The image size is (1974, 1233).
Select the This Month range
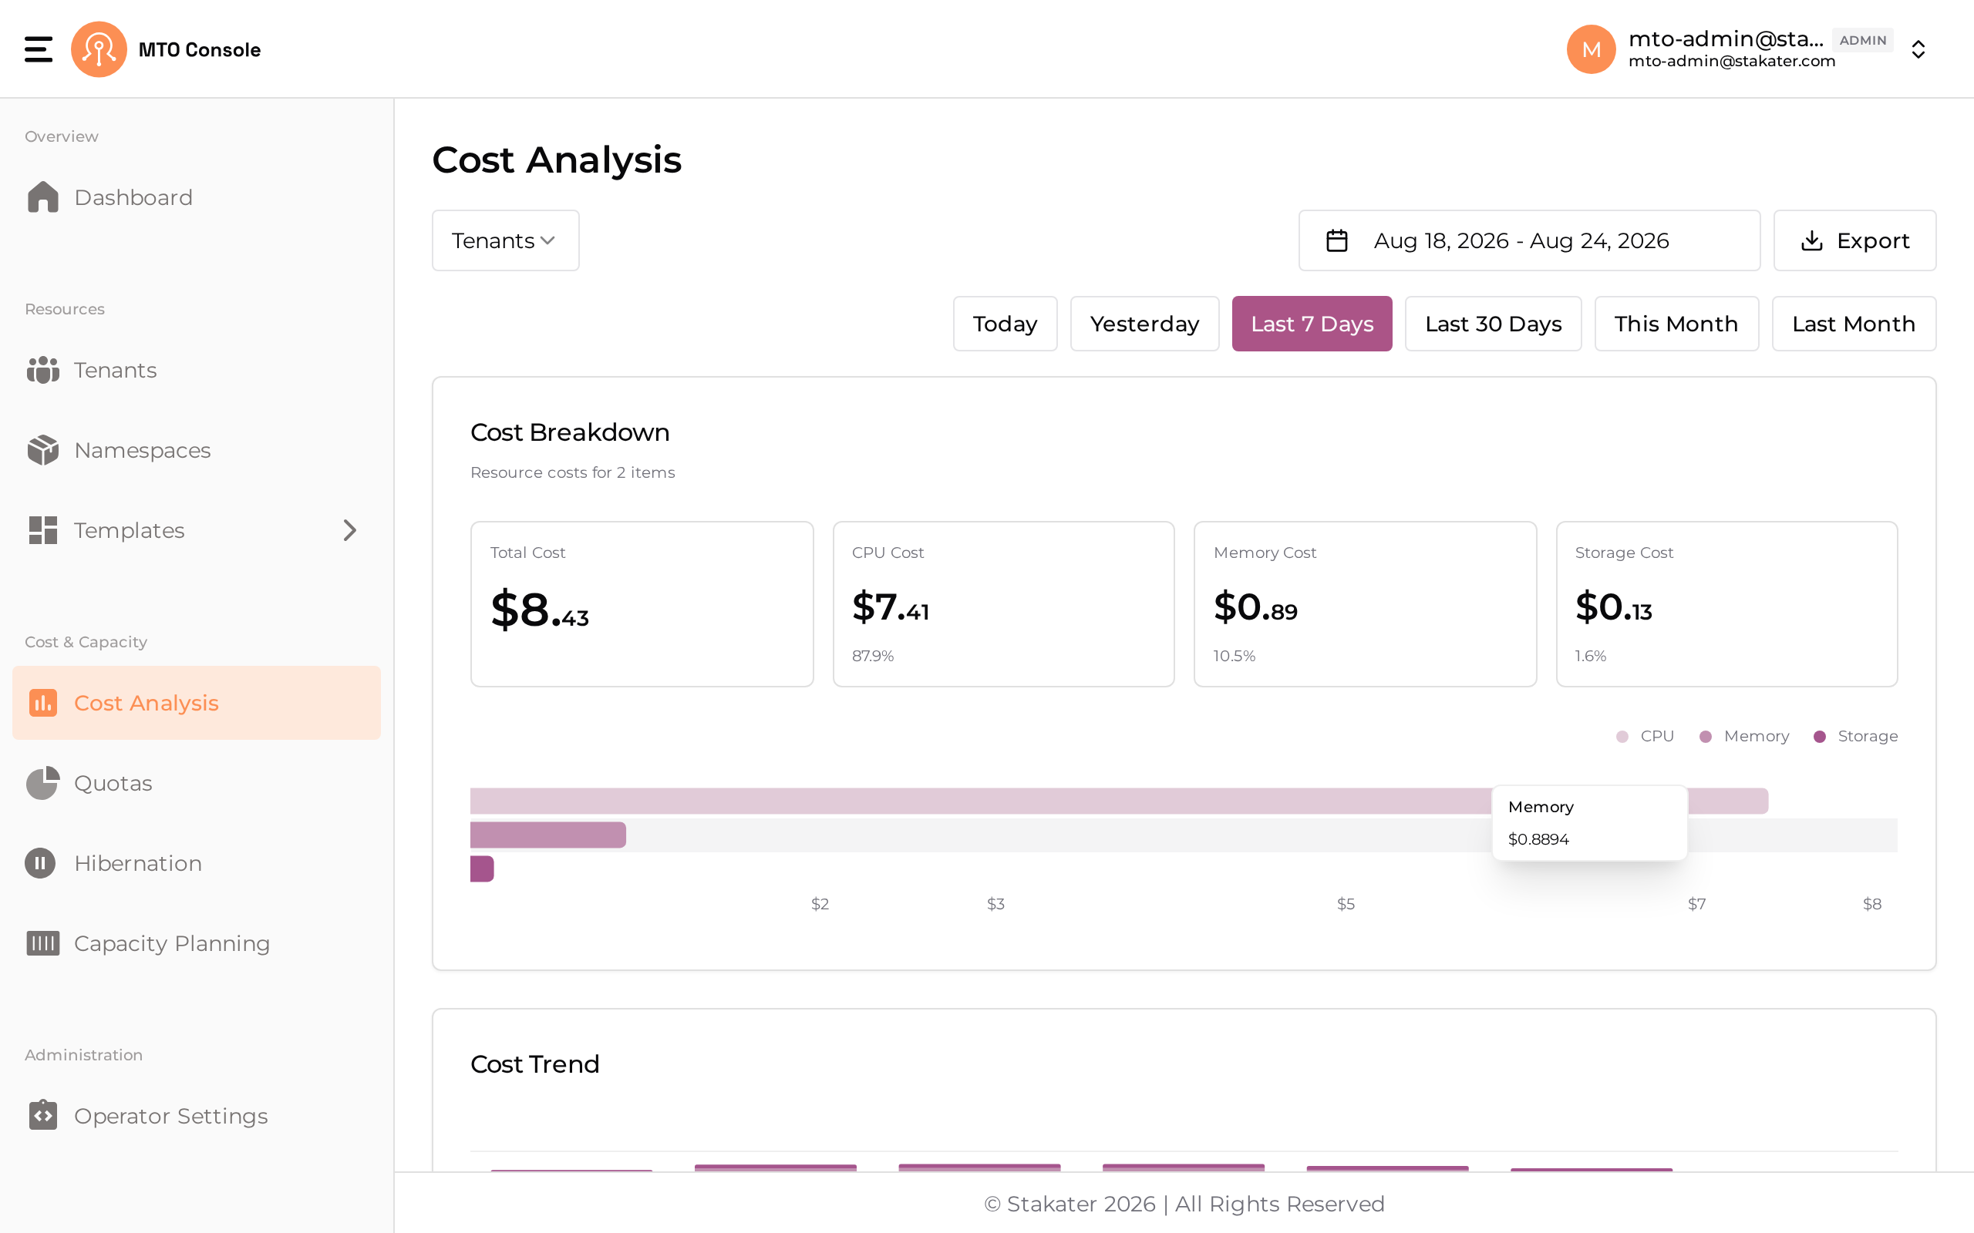pos(1676,324)
